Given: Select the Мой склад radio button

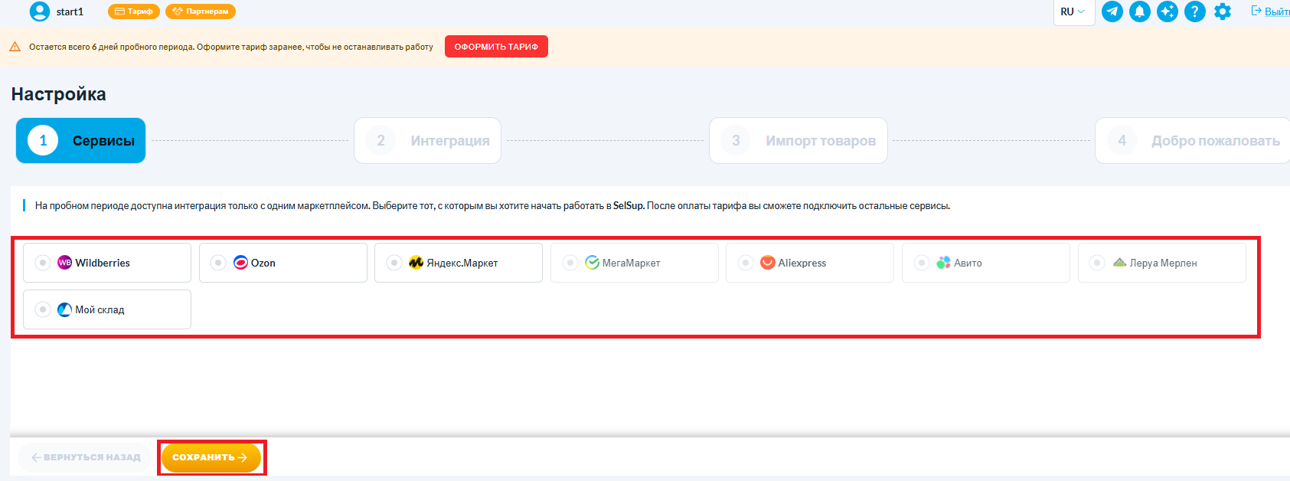Looking at the screenshot, I should [x=43, y=309].
